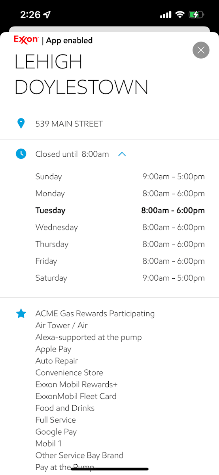Tap the blue star amenities icon
219x475 pixels.
pyautogui.click(x=21, y=313)
